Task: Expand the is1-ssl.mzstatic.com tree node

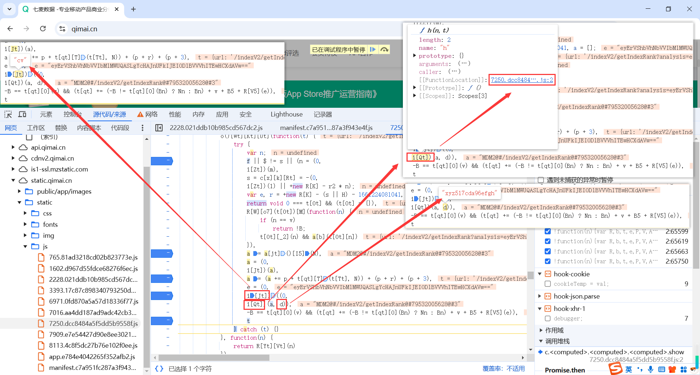Action: (x=13, y=169)
